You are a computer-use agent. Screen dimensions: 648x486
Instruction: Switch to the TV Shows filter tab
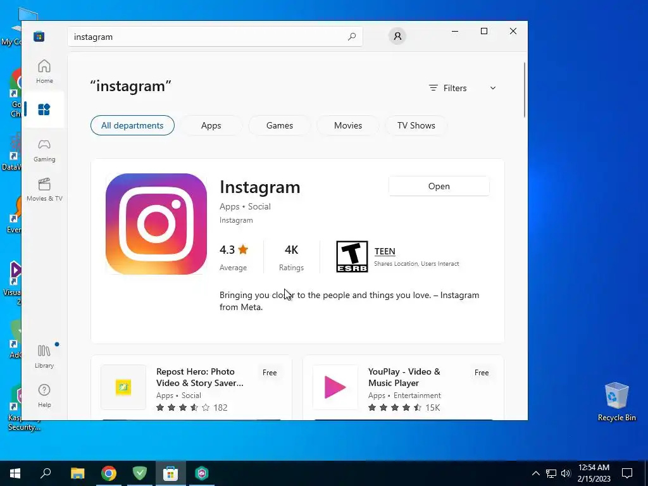[416, 125]
